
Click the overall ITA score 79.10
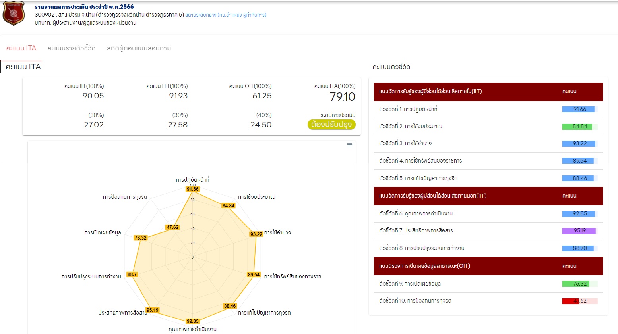coord(342,97)
